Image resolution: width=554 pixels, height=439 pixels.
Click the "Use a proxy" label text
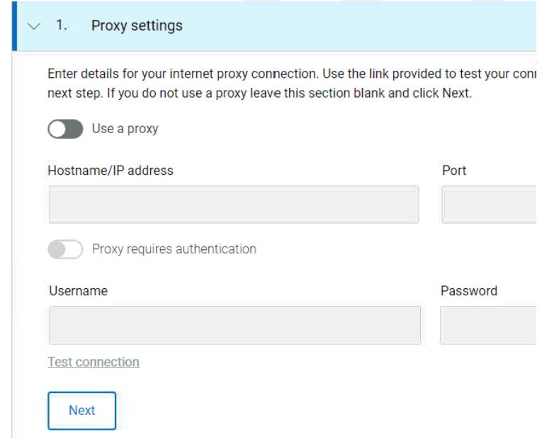click(125, 129)
